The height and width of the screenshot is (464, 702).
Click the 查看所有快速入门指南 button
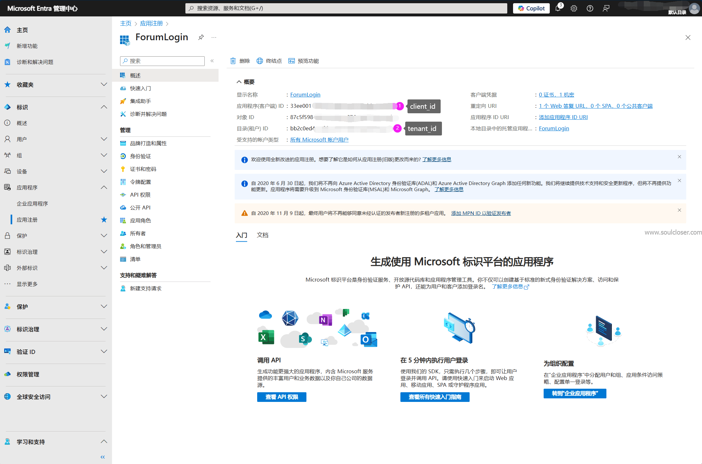point(435,397)
